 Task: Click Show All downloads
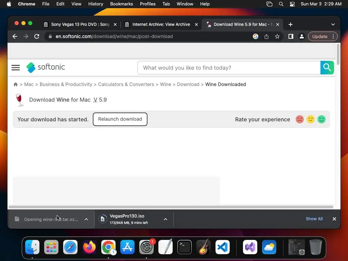[314, 219]
